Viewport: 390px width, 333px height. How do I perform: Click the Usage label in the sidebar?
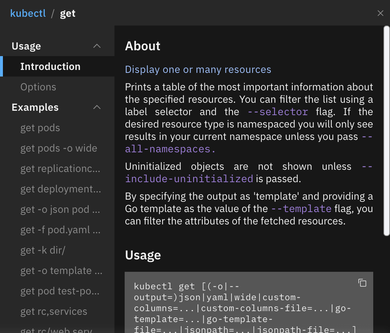(26, 46)
